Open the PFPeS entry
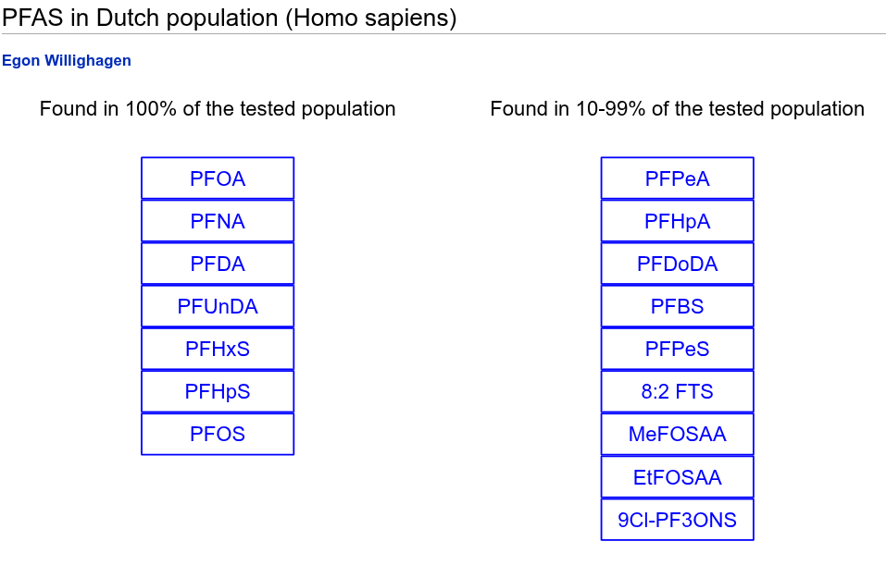Viewport: 886px width, 578px height. (677, 349)
